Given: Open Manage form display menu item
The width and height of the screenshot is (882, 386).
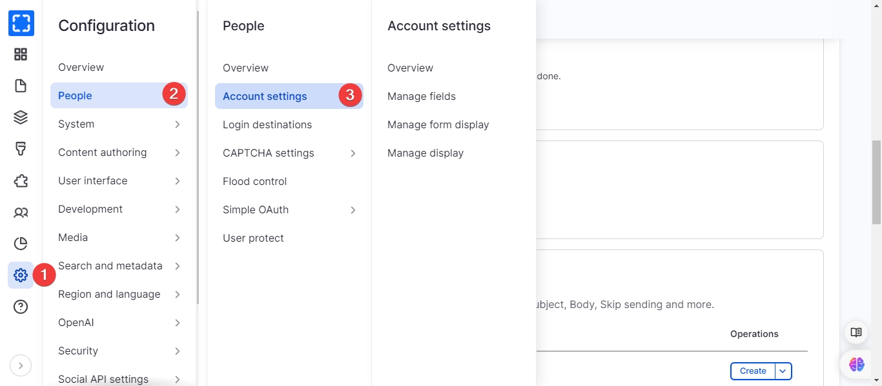Looking at the screenshot, I should pyautogui.click(x=438, y=125).
